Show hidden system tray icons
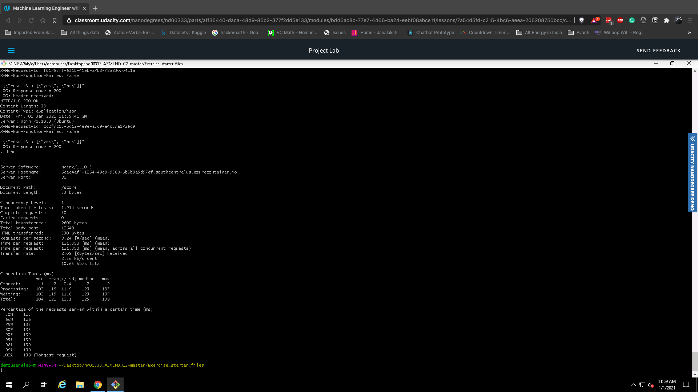Image resolution: width=698 pixels, height=392 pixels. point(633,385)
